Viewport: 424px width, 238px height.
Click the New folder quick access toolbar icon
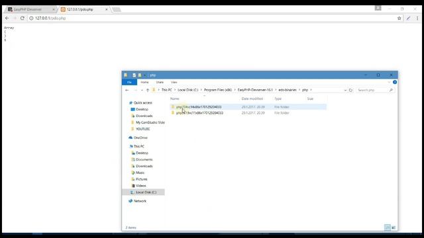(x=140, y=75)
